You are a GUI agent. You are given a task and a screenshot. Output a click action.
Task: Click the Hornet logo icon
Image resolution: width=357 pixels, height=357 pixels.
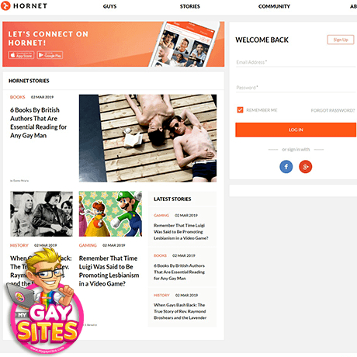click(5, 5)
